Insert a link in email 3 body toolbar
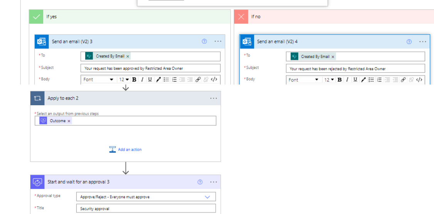The width and height of the screenshot is (434, 214). (x=198, y=80)
